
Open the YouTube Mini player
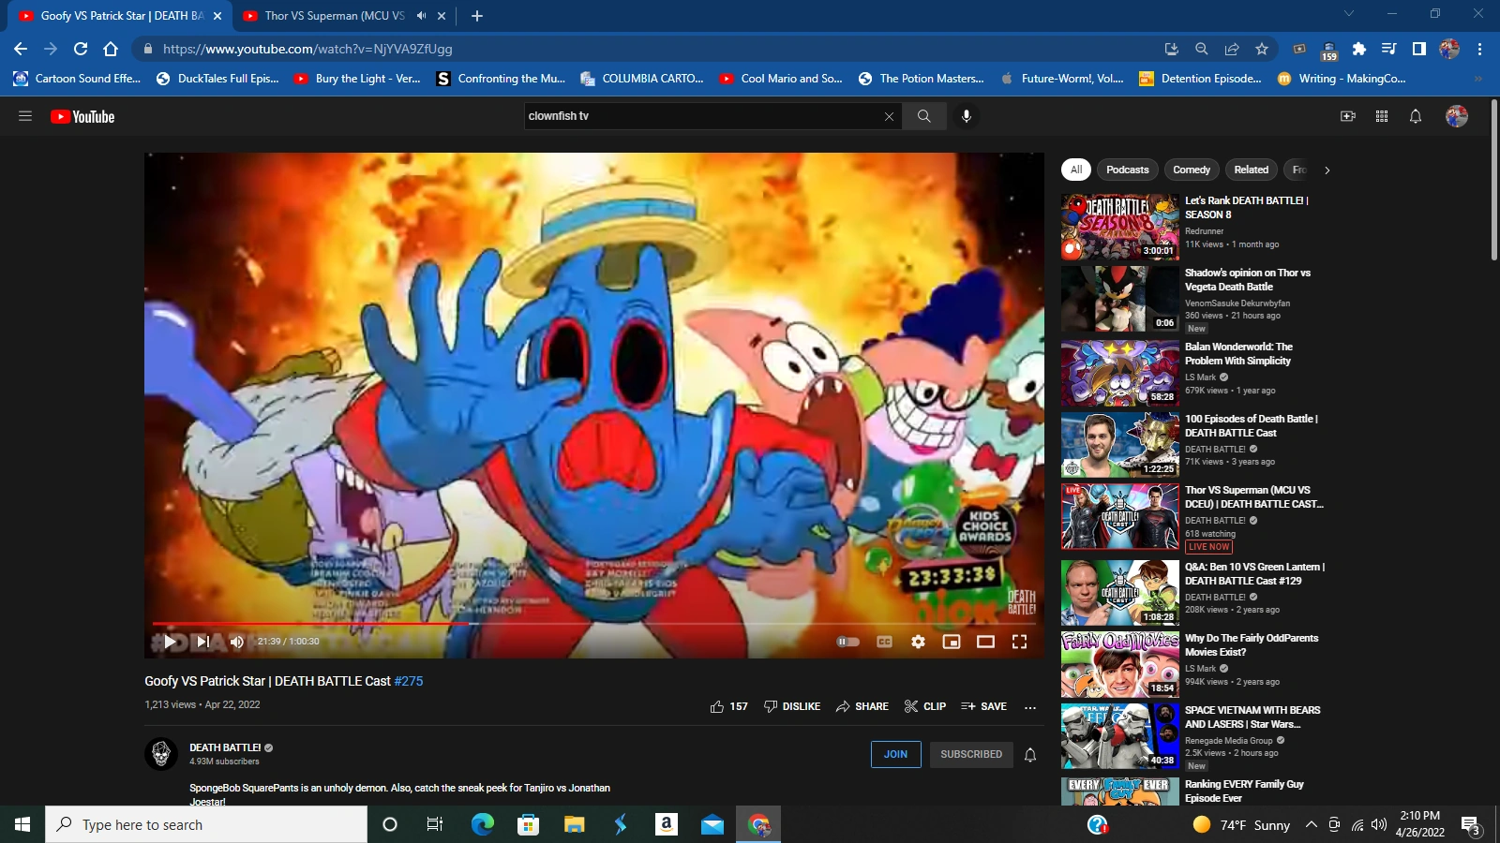click(x=952, y=642)
